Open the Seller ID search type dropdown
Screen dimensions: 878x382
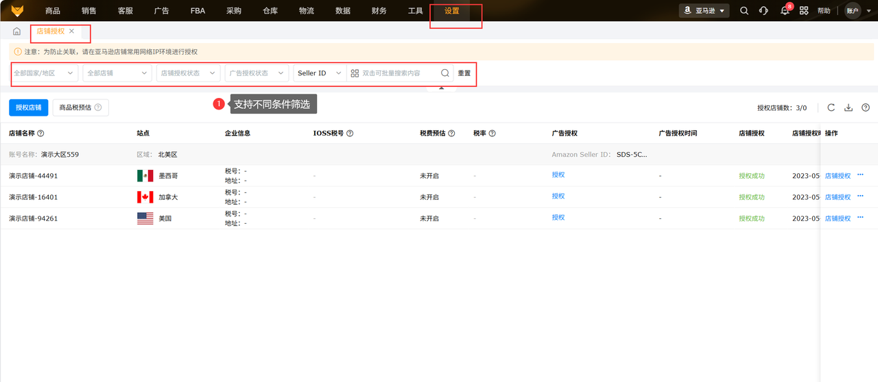320,73
